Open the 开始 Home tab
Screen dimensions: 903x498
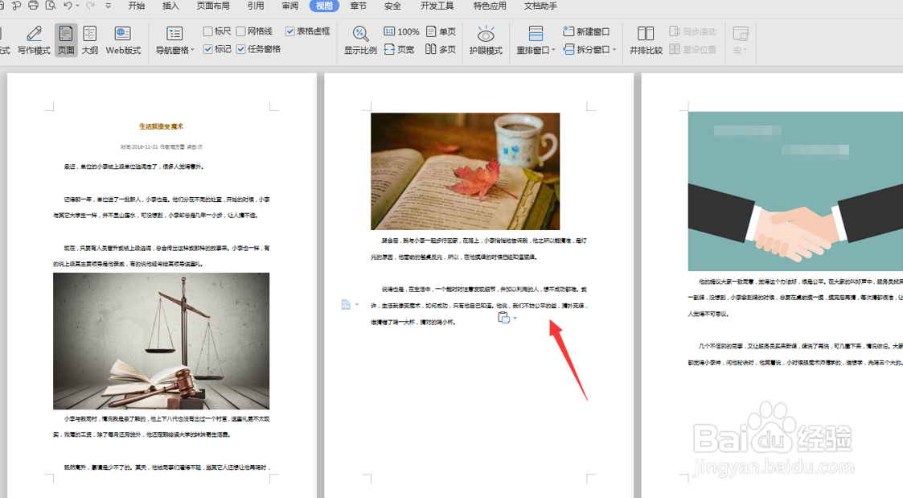137,6
